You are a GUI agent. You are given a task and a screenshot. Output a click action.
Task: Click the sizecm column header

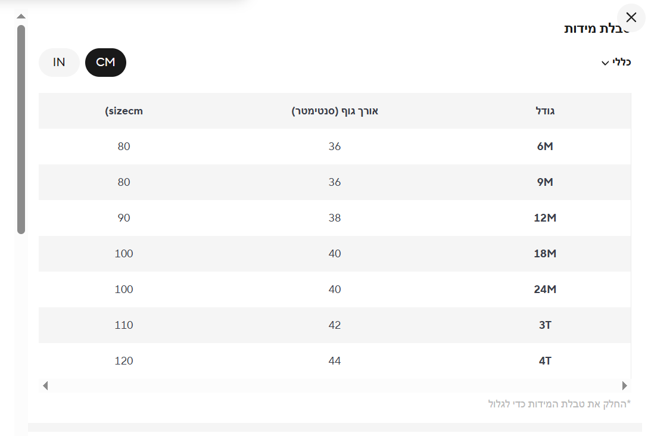(124, 111)
